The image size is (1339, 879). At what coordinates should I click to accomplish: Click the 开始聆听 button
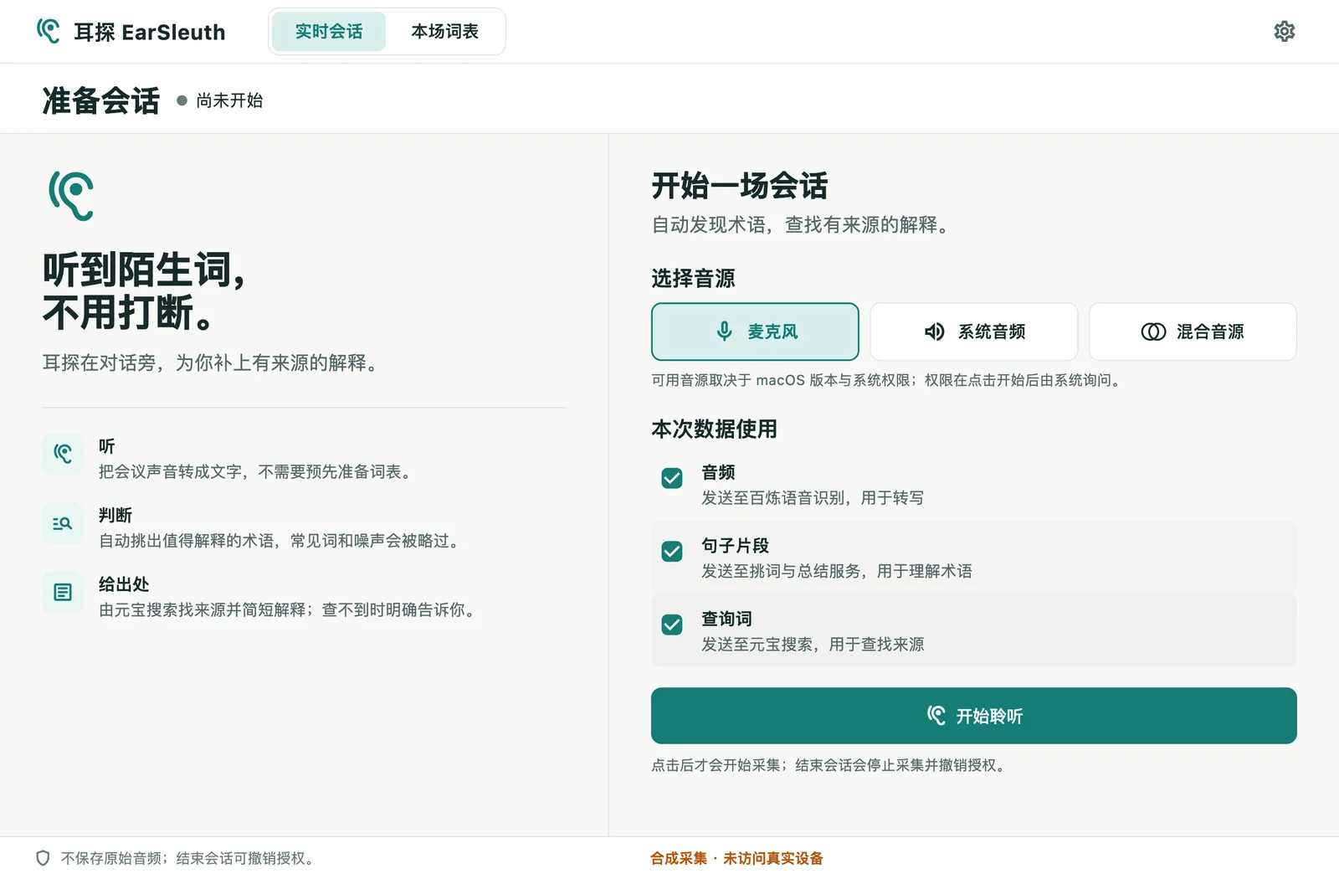tap(974, 716)
